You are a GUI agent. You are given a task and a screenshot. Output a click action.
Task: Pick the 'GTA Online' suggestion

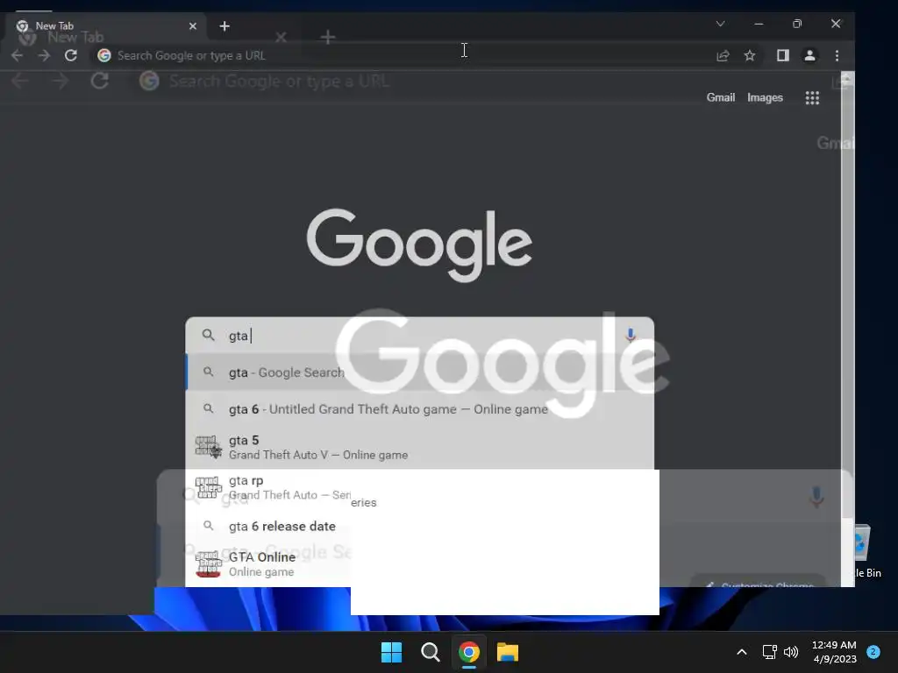click(420, 564)
